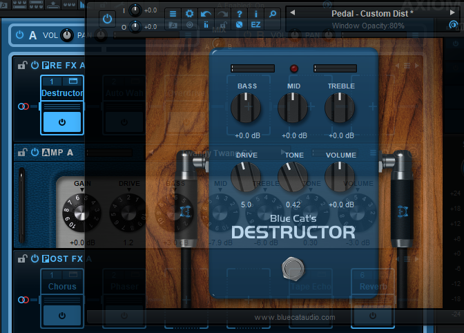464x333 pixels.
Task: Toggle the PRE FX A lock icon
Action: tap(23, 65)
